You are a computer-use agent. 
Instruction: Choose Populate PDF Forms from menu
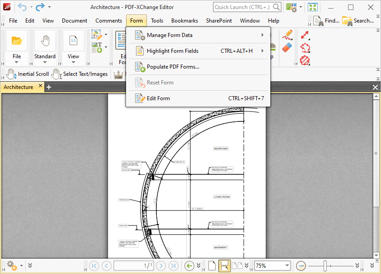[x=173, y=67]
